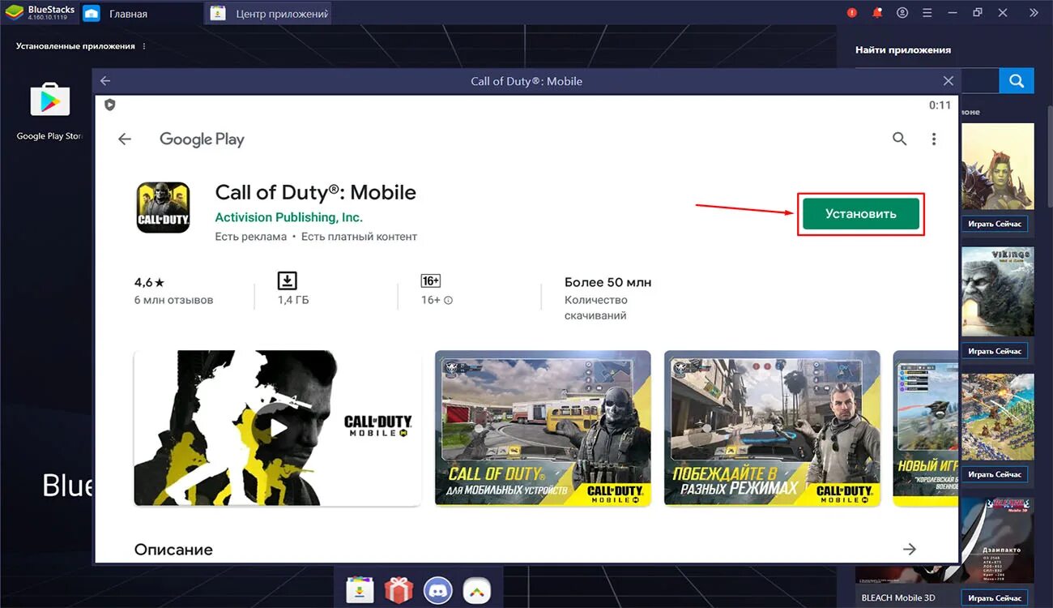Click the 1,4 ГБ download size icon

coord(287,280)
